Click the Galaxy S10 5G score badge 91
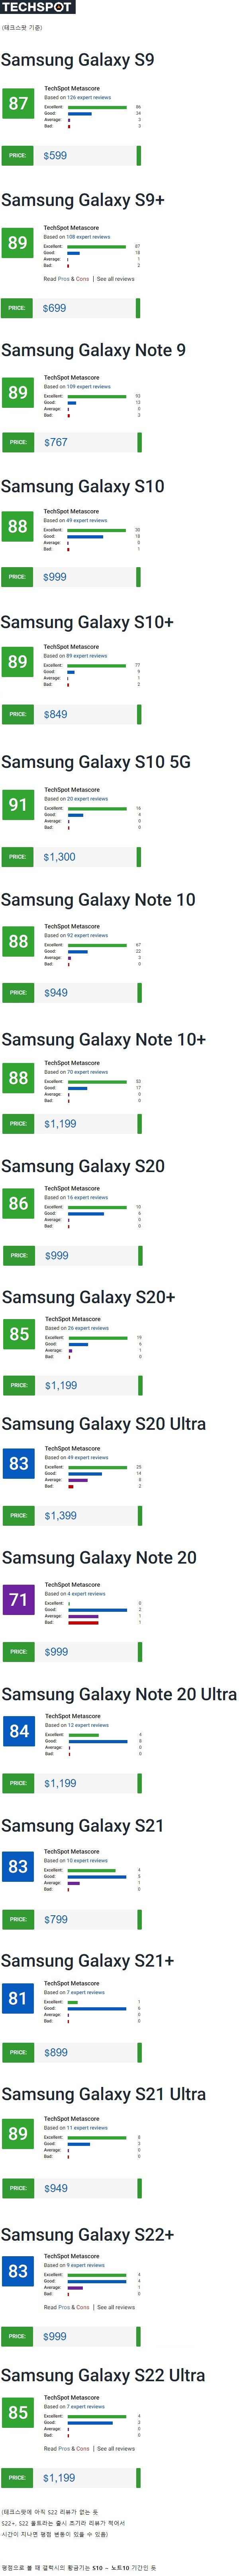The width and height of the screenshot is (239, 2576). pos(18,805)
